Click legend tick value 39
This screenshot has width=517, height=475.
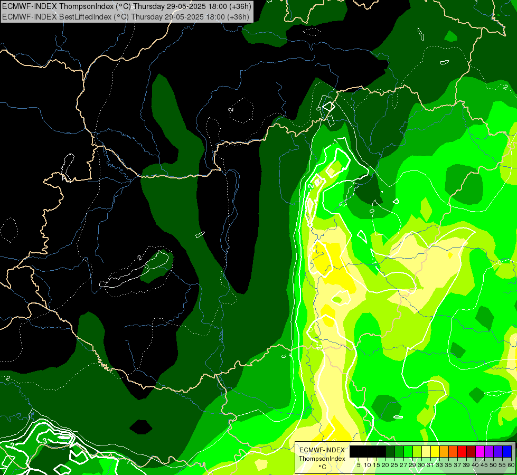466,465
